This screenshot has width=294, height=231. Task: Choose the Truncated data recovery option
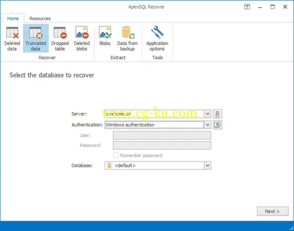(36, 38)
